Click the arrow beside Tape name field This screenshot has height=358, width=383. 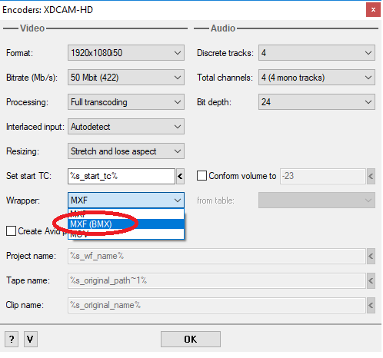pyautogui.click(x=371, y=280)
